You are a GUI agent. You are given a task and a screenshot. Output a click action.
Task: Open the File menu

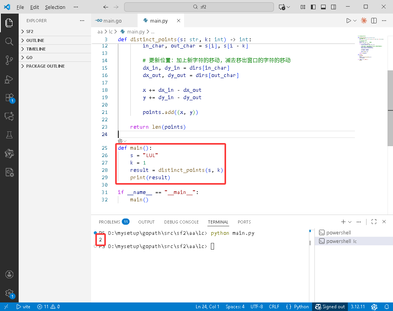(20, 7)
